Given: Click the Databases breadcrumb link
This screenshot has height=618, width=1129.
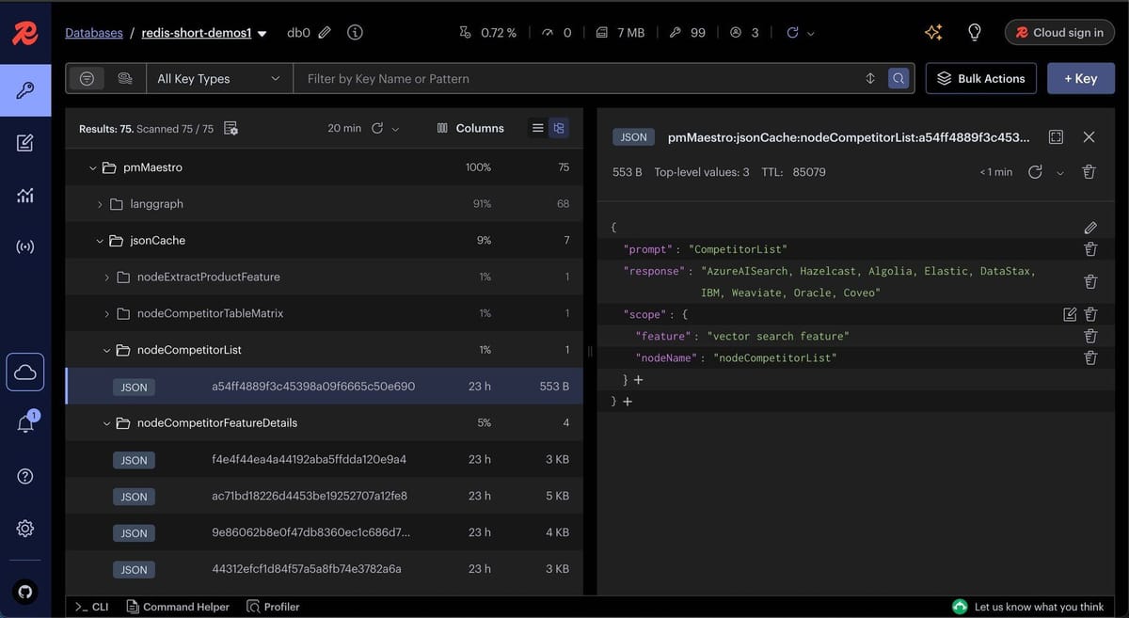Looking at the screenshot, I should pyautogui.click(x=93, y=31).
